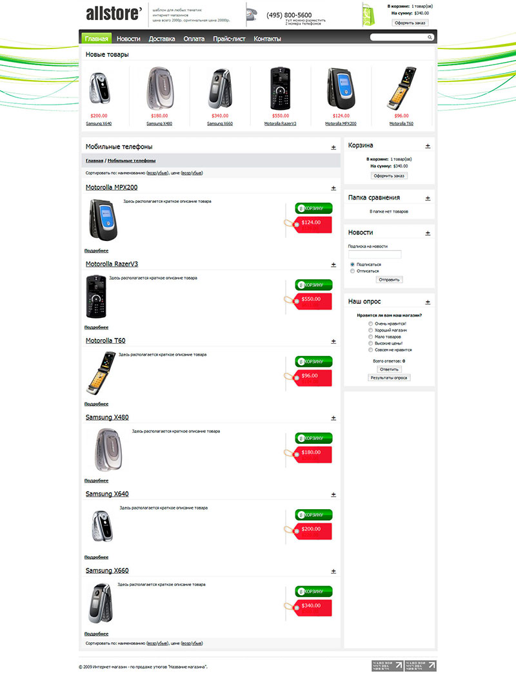Choose 'Высокие цены!' poll answer
516x681 pixels.
coord(370,343)
